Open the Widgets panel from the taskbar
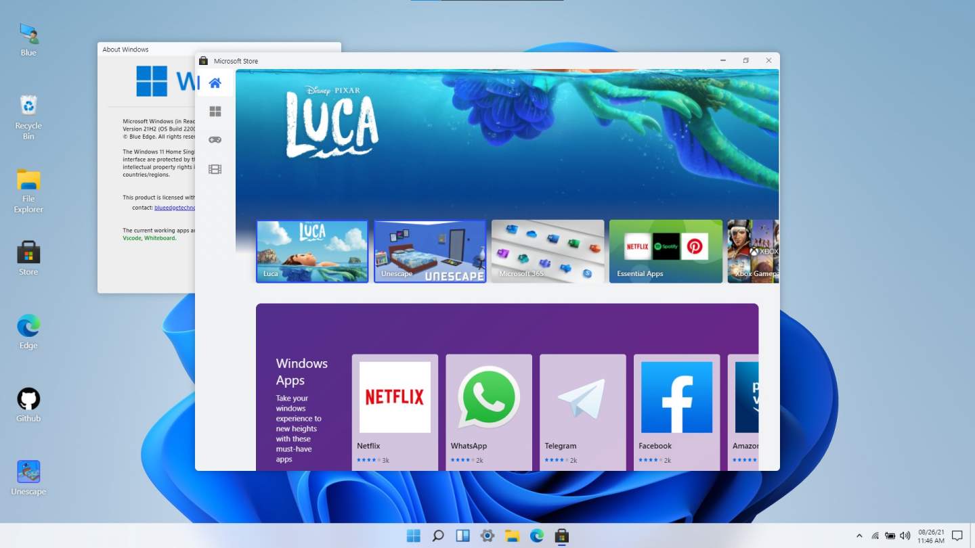The image size is (975, 548). (x=462, y=536)
